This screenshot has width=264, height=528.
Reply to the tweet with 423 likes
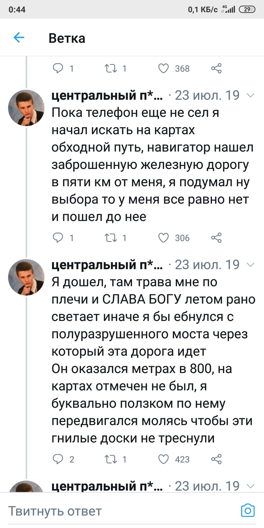(x=58, y=459)
